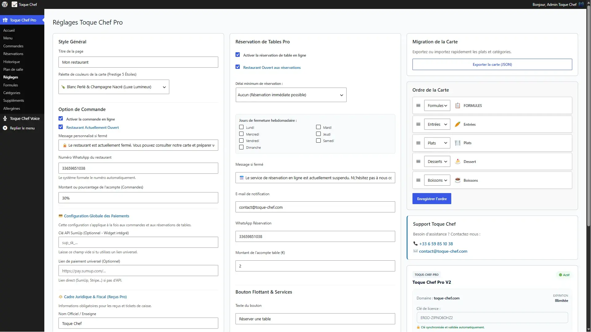Check Dimanche as a closing day

coord(241,148)
